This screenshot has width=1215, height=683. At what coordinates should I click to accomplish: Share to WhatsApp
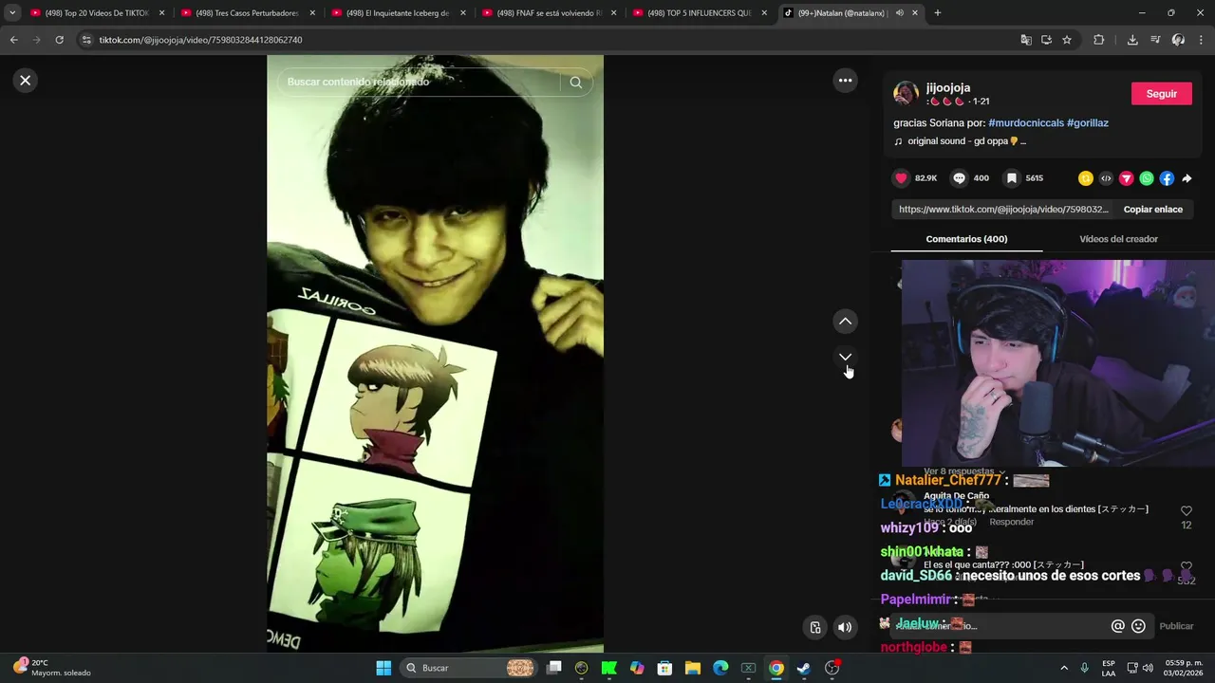tap(1147, 178)
